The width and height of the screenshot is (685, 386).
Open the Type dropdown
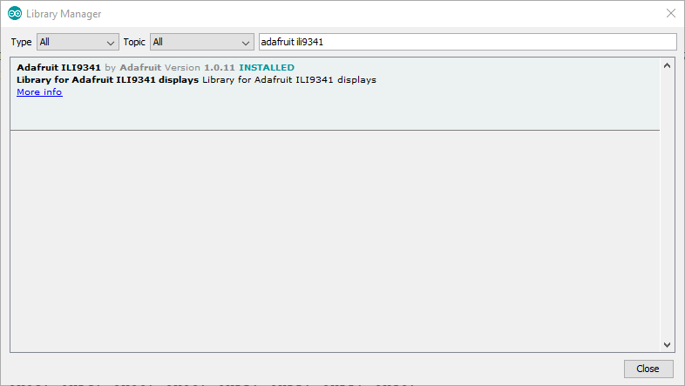click(78, 42)
